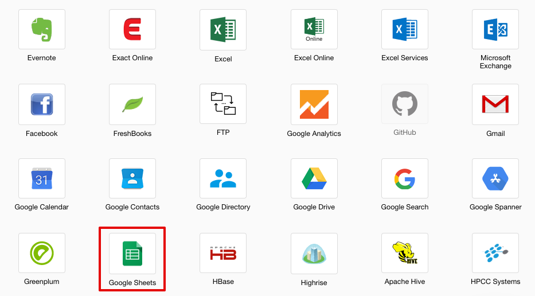Click the Google Directory text label
Screen dimensions: 535x296
[223, 207]
